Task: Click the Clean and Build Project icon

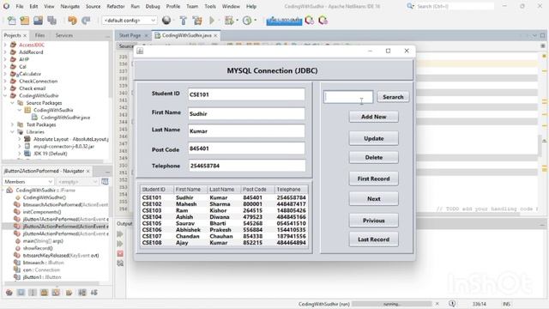Action: (x=197, y=21)
